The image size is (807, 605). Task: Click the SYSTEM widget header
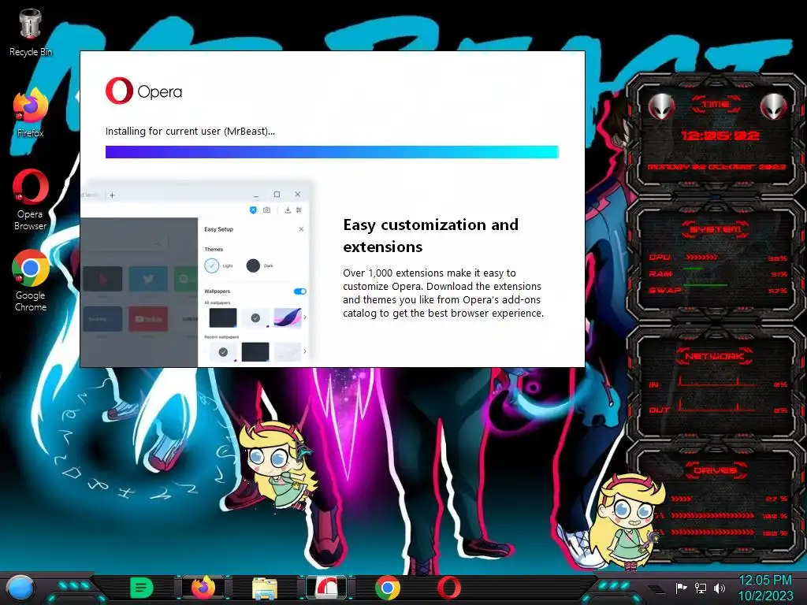point(716,229)
